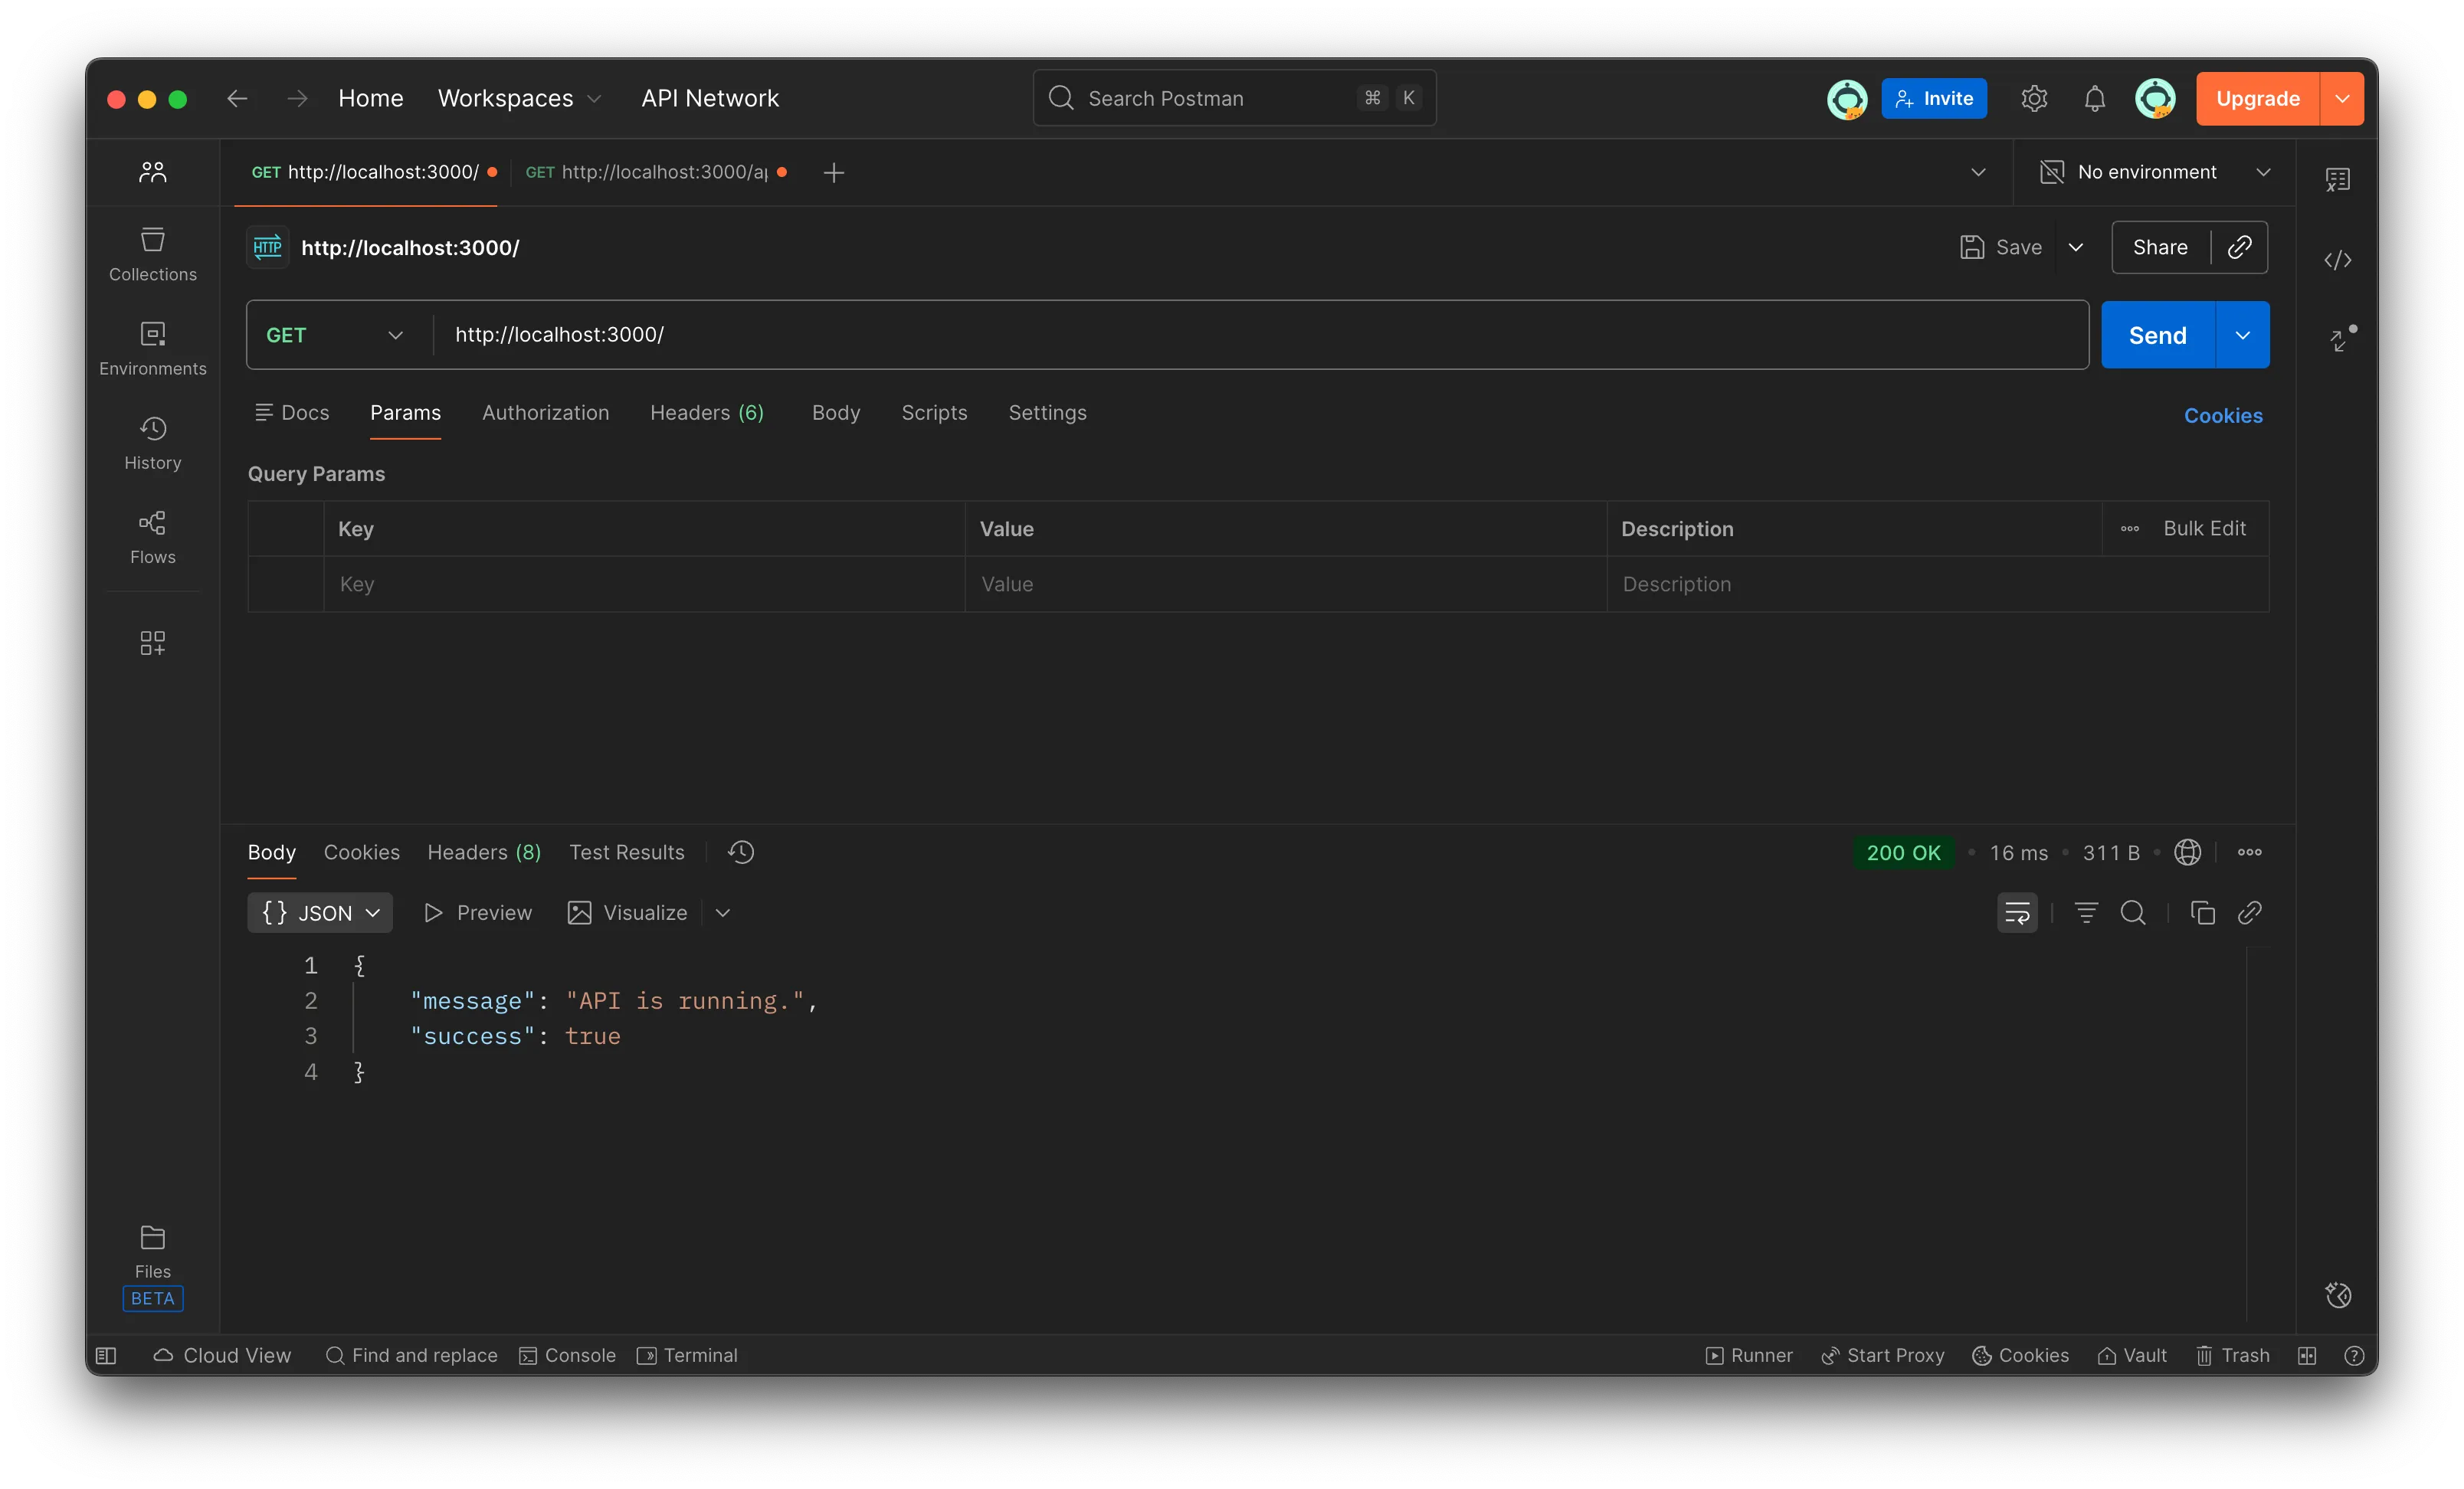Image resolution: width=2464 pixels, height=1489 pixels.
Task: Open the code snippet panel icon
Action: [2337, 260]
